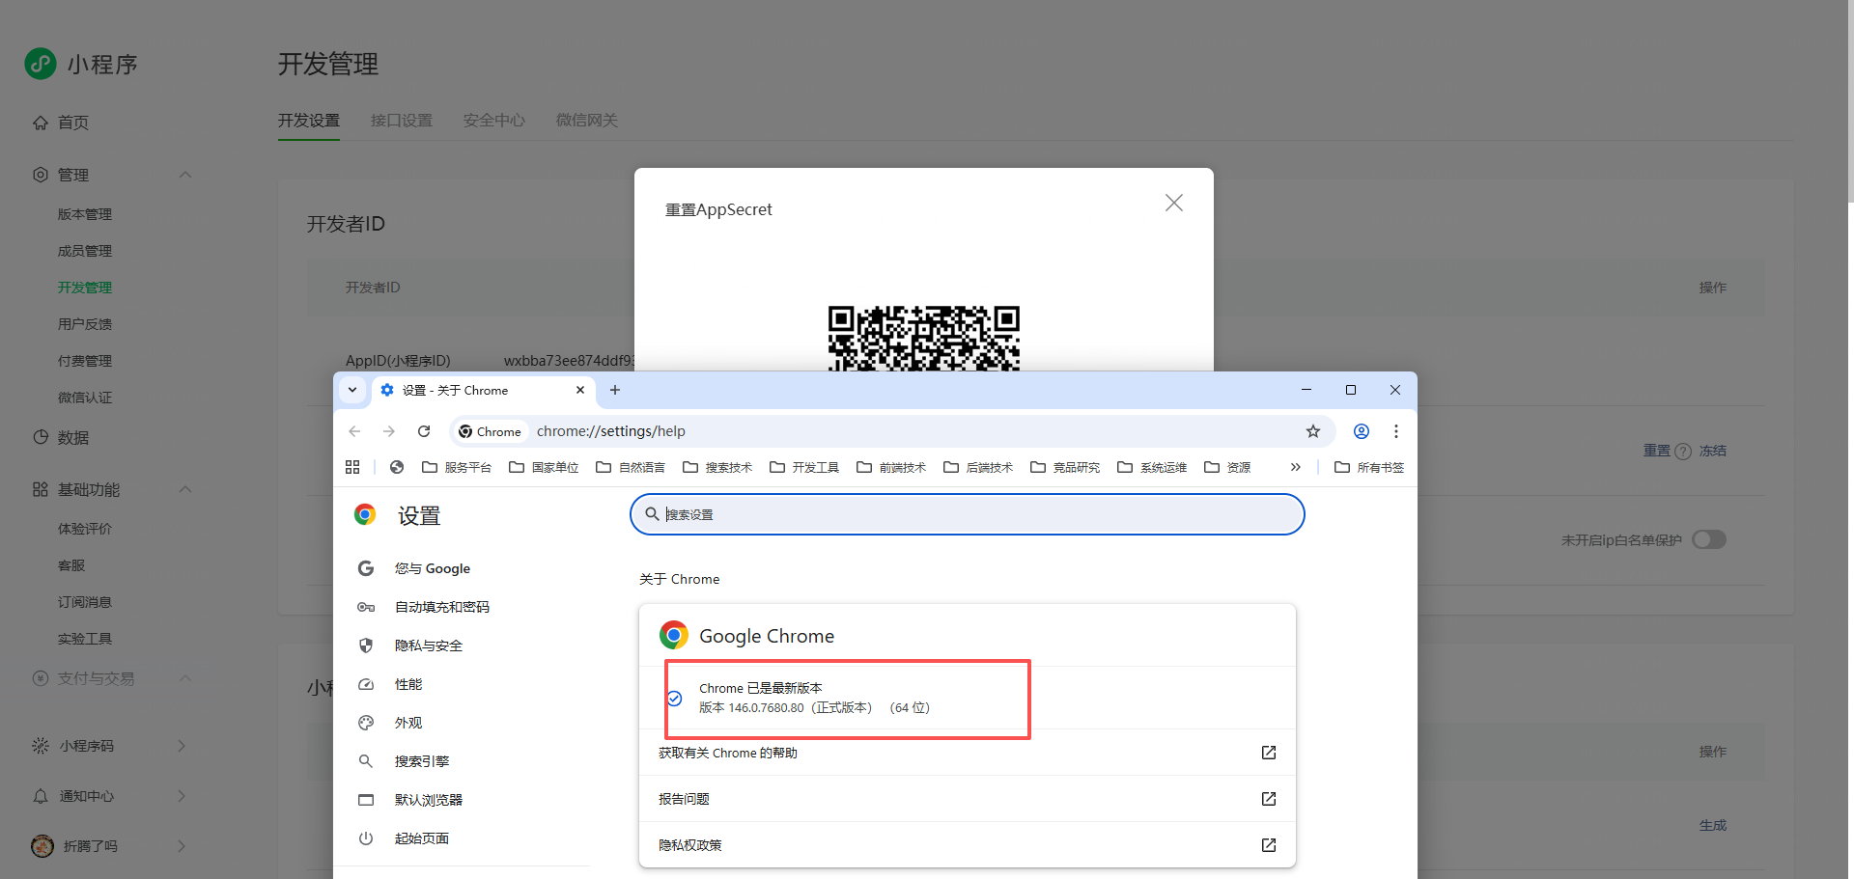The height and width of the screenshot is (879, 1854).
Task: Click the magnifier icon in 搜索设置 box
Action: [653, 514]
